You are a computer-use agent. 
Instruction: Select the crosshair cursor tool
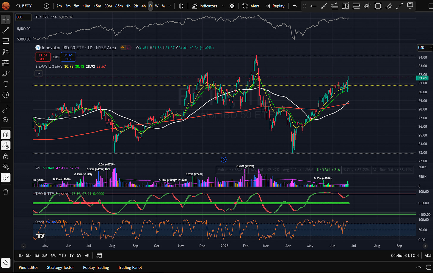(6, 19)
